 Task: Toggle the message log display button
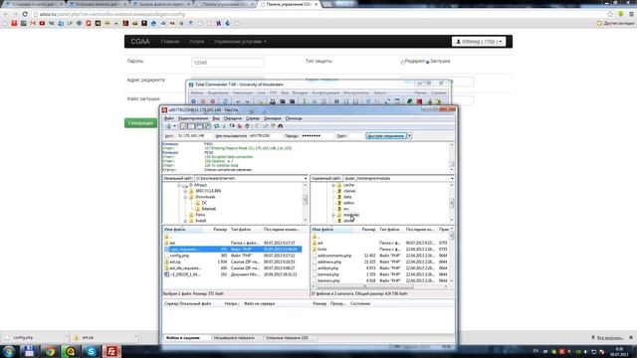(183, 126)
